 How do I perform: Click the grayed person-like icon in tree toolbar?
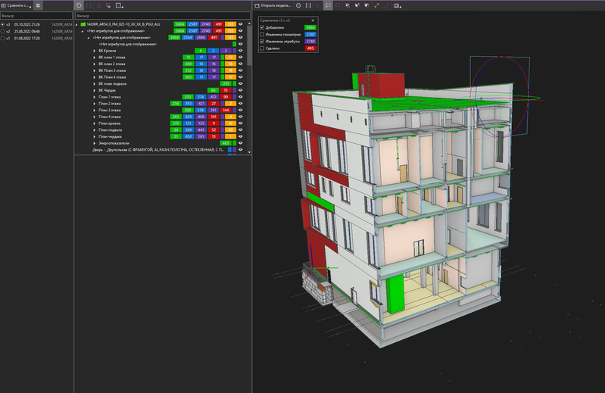coord(98,5)
